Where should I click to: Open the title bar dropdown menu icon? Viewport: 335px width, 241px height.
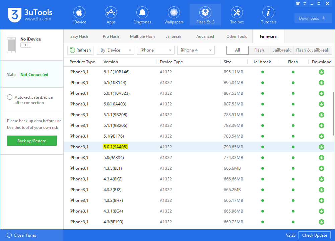click(x=305, y=3)
